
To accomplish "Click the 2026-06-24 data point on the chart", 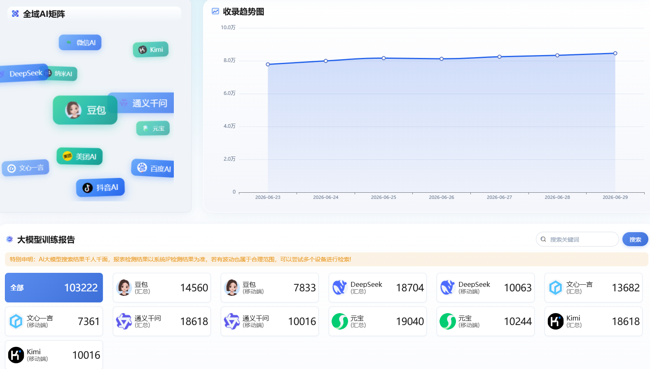I will (x=326, y=61).
